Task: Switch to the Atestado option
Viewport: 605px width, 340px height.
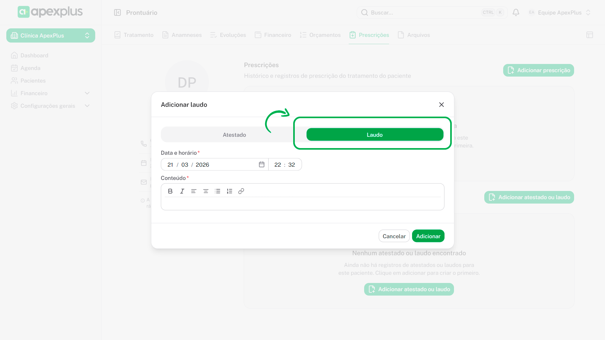Action: click(234, 135)
